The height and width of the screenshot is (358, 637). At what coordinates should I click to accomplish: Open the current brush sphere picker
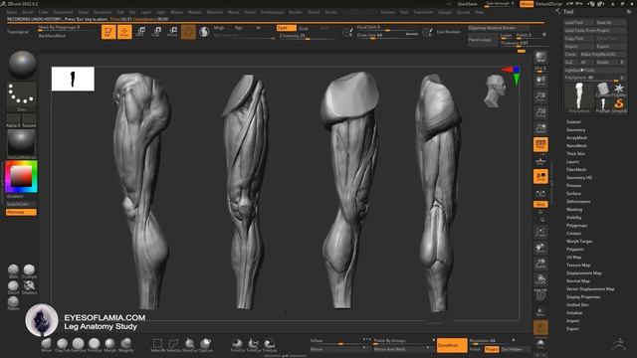pos(22,65)
